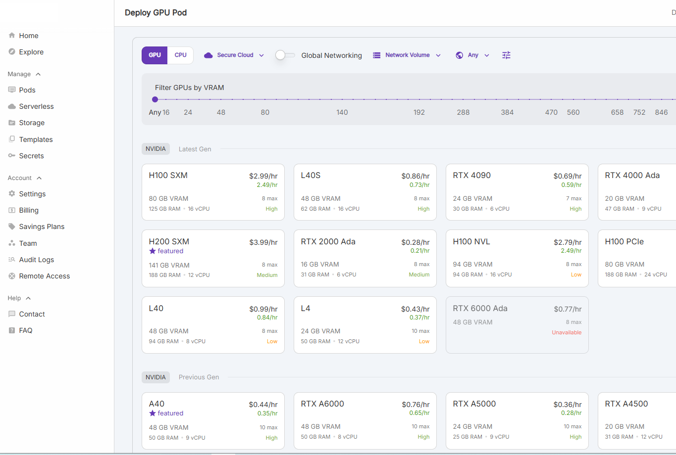The height and width of the screenshot is (455, 676).
Task: Click the NVIDIA Previous Gen badge
Action: 156,377
